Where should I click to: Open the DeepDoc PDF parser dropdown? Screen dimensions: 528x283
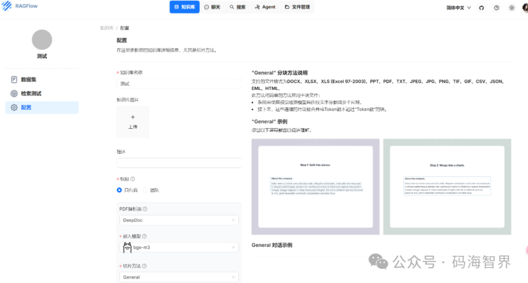(179, 220)
